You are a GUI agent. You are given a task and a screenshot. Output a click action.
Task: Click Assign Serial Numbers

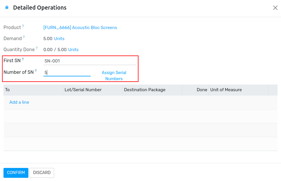click(x=114, y=76)
